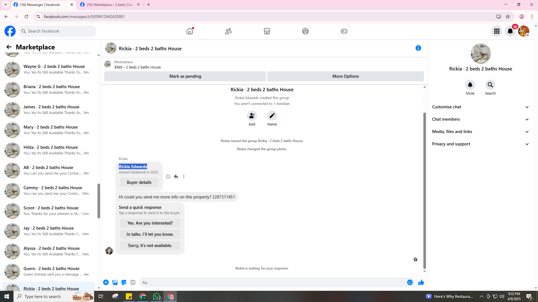Open the Facebook menu grid icon

coord(497,31)
